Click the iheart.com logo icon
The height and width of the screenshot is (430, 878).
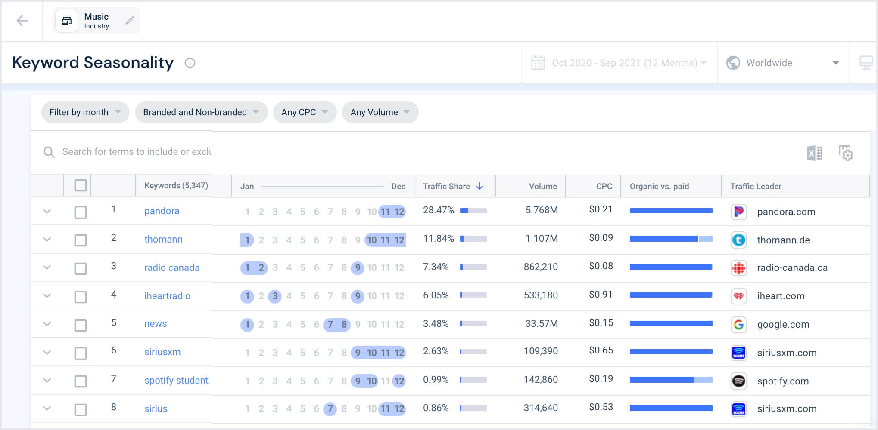[x=739, y=296]
